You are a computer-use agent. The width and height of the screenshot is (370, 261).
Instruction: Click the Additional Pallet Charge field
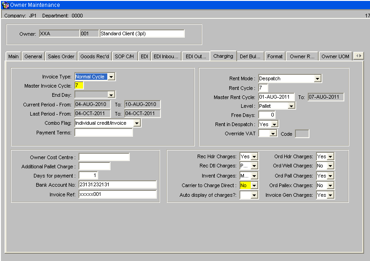click(x=94, y=166)
